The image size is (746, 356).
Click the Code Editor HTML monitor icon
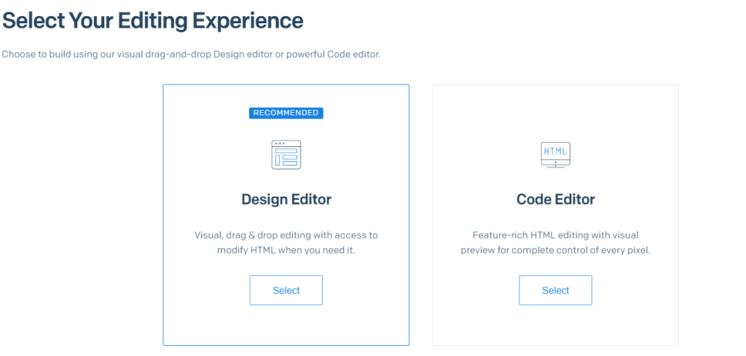555,155
